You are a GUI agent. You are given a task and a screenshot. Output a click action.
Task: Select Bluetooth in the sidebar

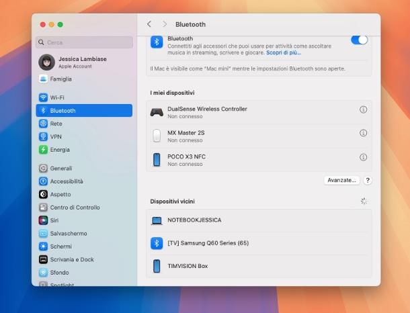pyautogui.click(x=84, y=111)
